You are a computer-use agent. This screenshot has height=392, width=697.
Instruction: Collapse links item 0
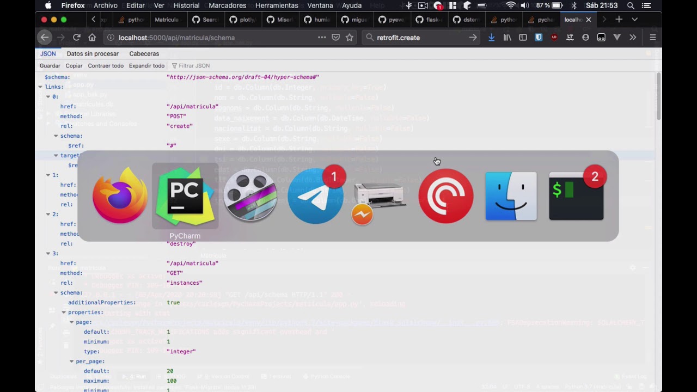click(48, 97)
